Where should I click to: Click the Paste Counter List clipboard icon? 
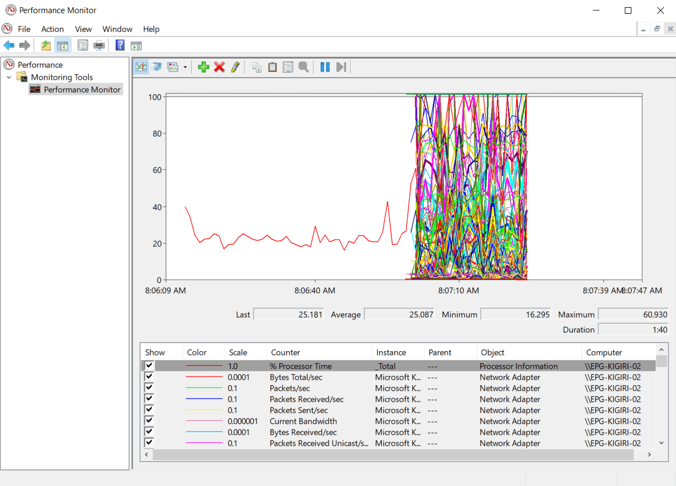pos(272,67)
